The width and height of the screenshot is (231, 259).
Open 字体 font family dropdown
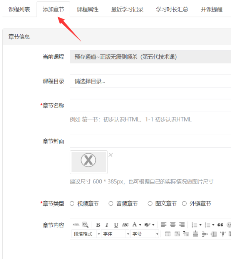(x=115, y=234)
